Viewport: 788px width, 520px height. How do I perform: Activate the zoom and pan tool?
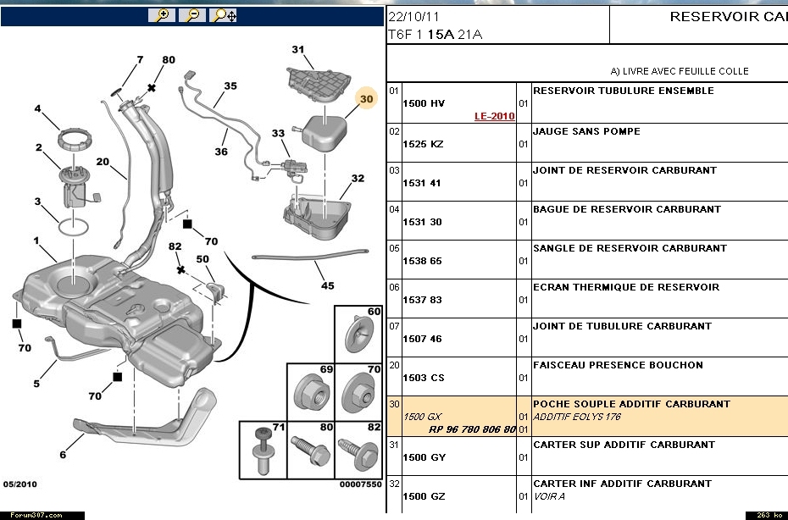(x=225, y=15)
